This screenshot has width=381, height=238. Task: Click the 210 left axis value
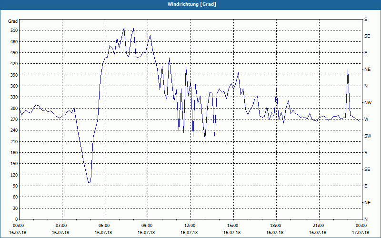[14, 141]
